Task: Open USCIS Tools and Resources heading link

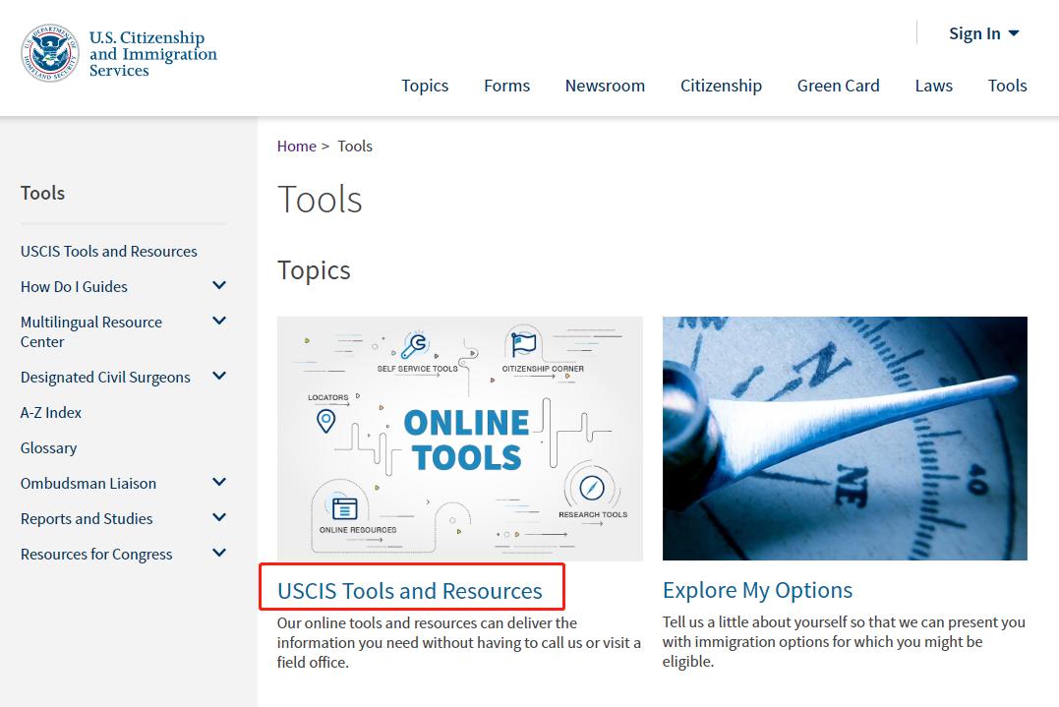Action: click(409, 591)
